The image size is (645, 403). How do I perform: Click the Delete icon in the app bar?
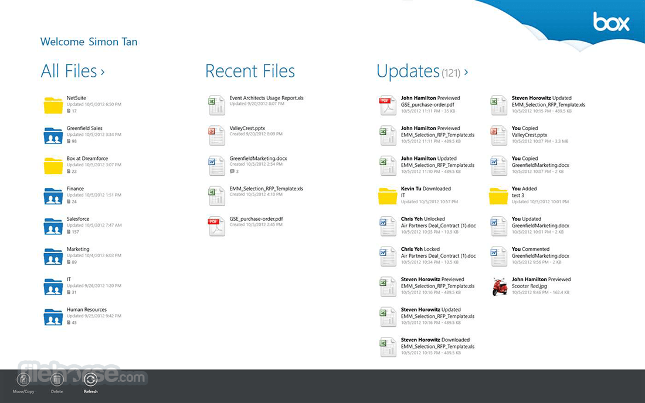click(x=57, y=379)
